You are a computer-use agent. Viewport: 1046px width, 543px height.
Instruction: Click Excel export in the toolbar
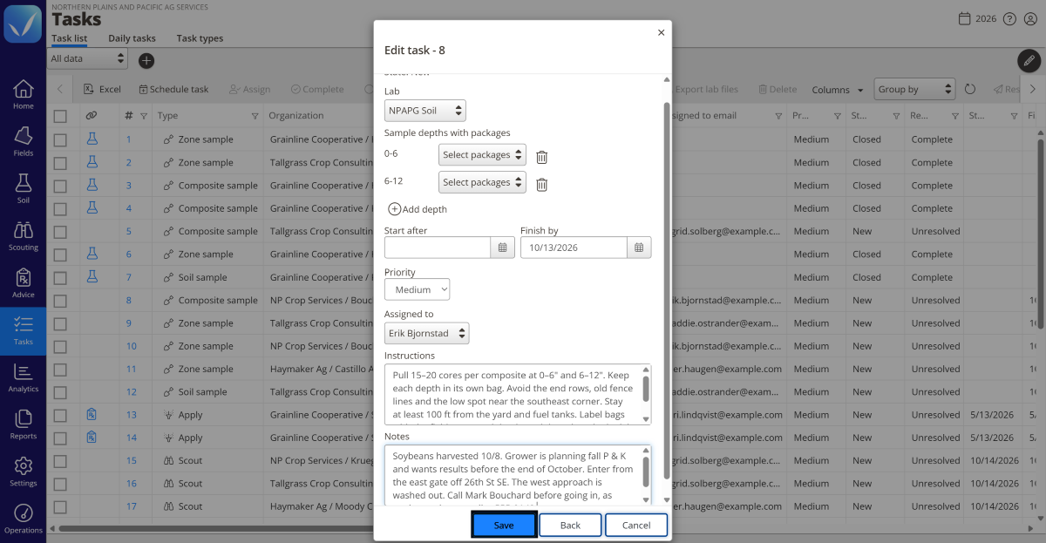click(x=103, y=89)
